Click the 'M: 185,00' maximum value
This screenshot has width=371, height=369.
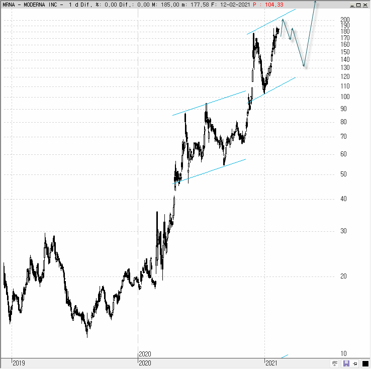pos(165,5)
